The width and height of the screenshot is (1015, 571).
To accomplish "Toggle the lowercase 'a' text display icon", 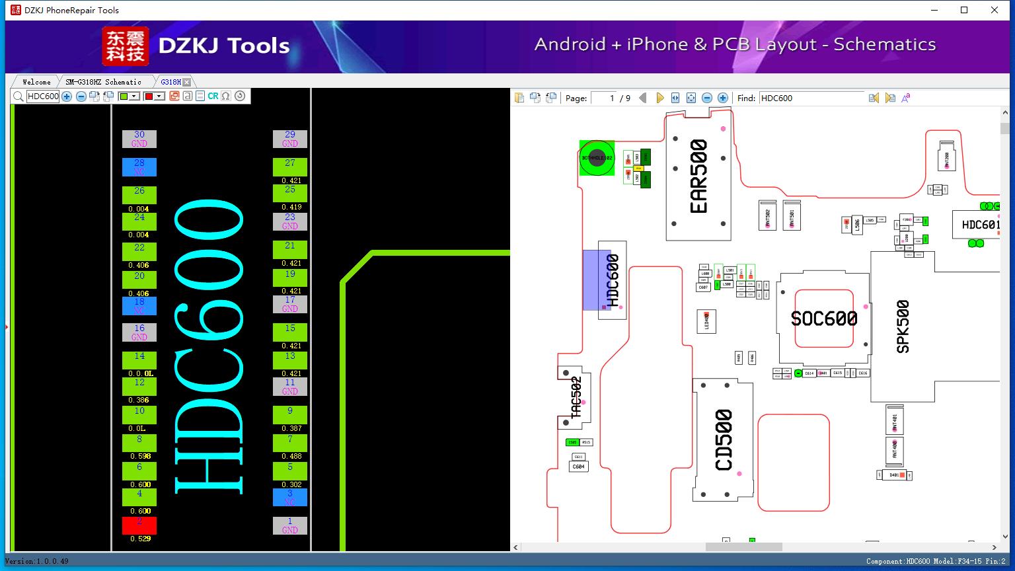I will tap(188, 96).
